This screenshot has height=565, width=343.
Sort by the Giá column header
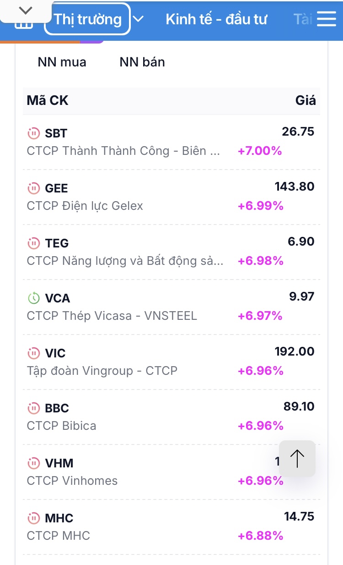(x=305, y=100)
